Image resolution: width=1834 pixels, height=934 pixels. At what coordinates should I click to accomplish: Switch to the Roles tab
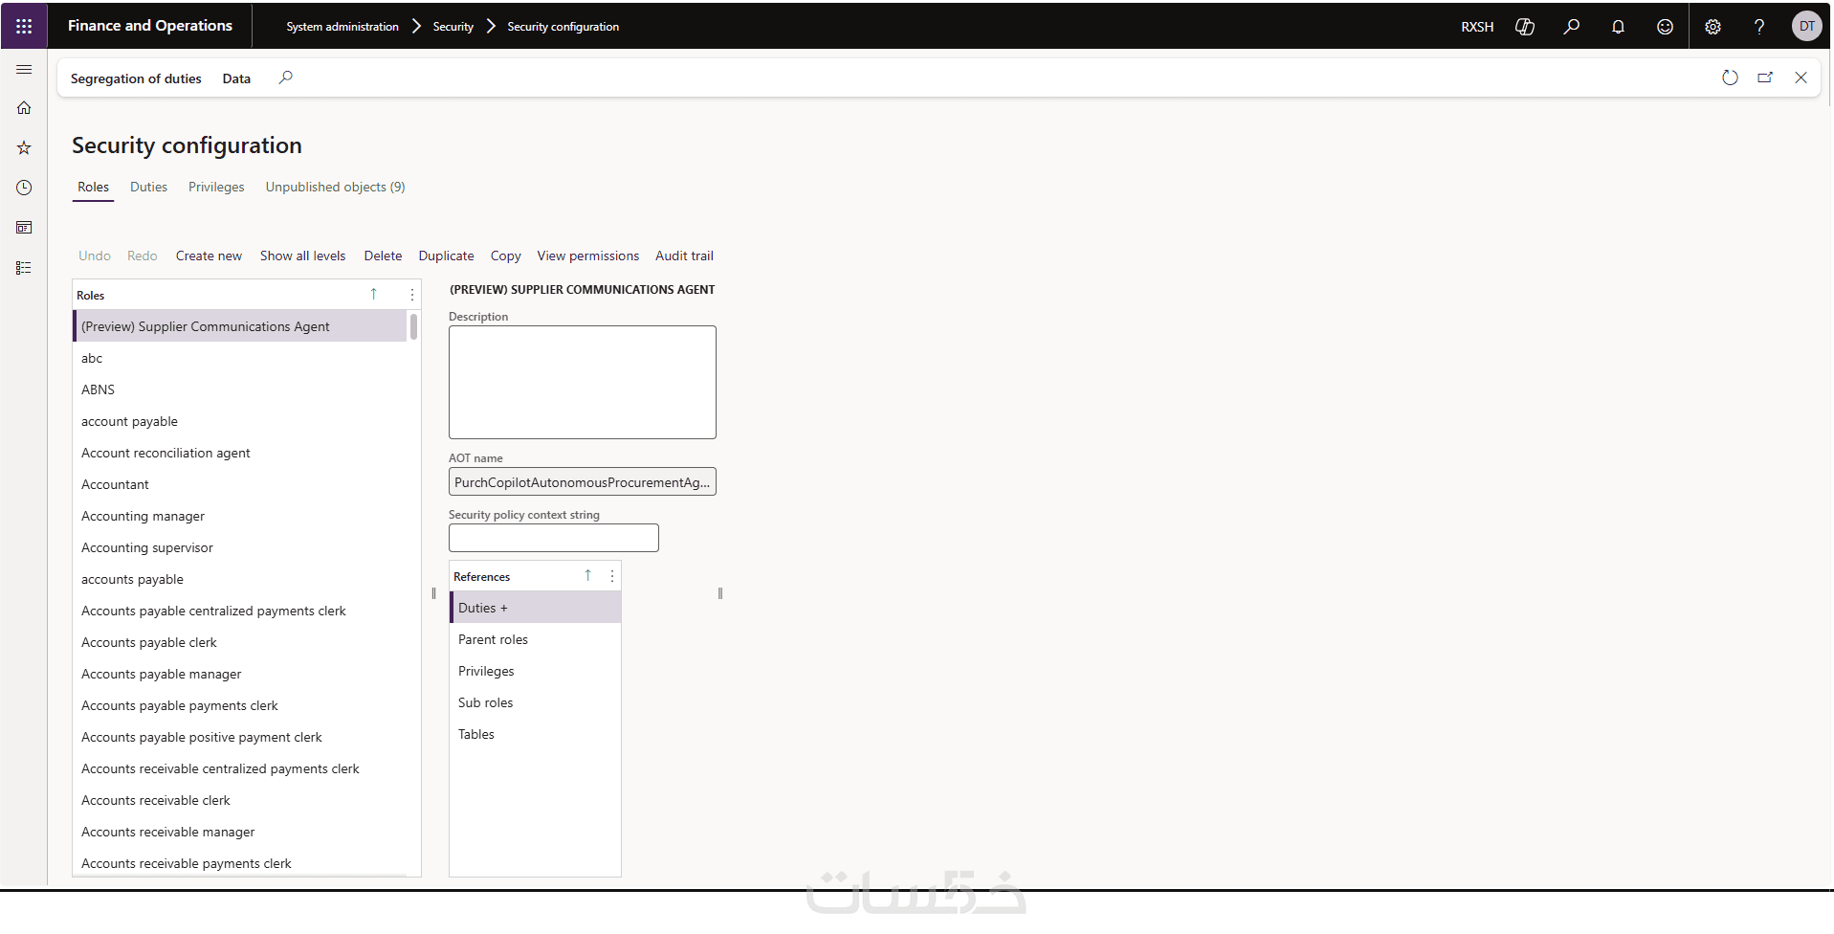pos(94,188)
